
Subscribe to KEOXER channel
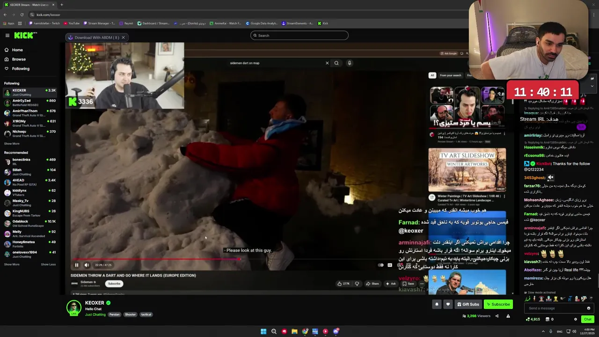(498, 304)
